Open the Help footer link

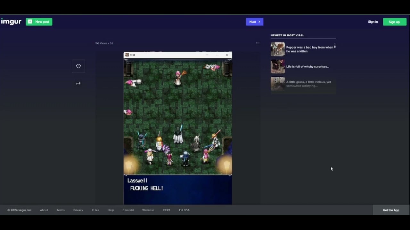coord(111,210)
